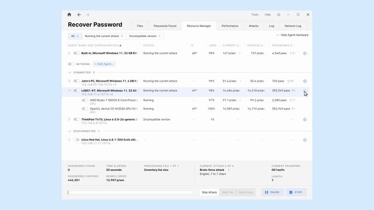
Task: Stop the password recovery
Action: 296,192
